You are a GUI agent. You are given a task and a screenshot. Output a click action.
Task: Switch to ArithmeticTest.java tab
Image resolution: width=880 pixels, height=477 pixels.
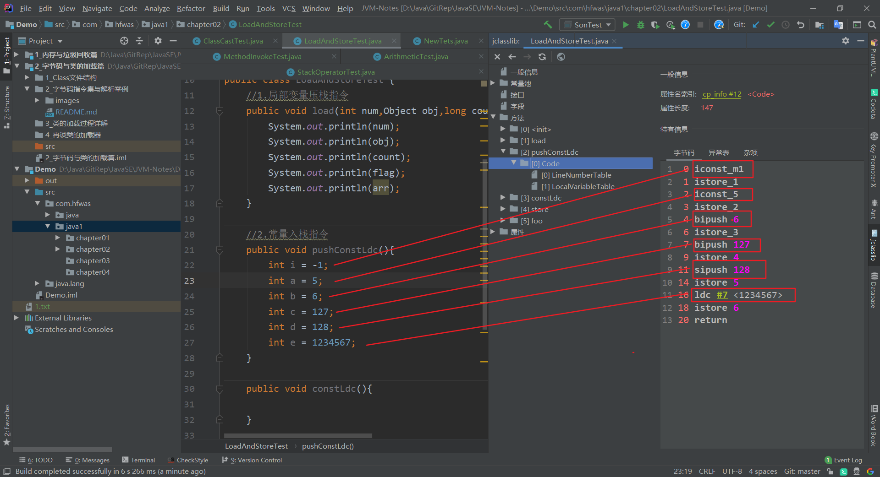416,56
